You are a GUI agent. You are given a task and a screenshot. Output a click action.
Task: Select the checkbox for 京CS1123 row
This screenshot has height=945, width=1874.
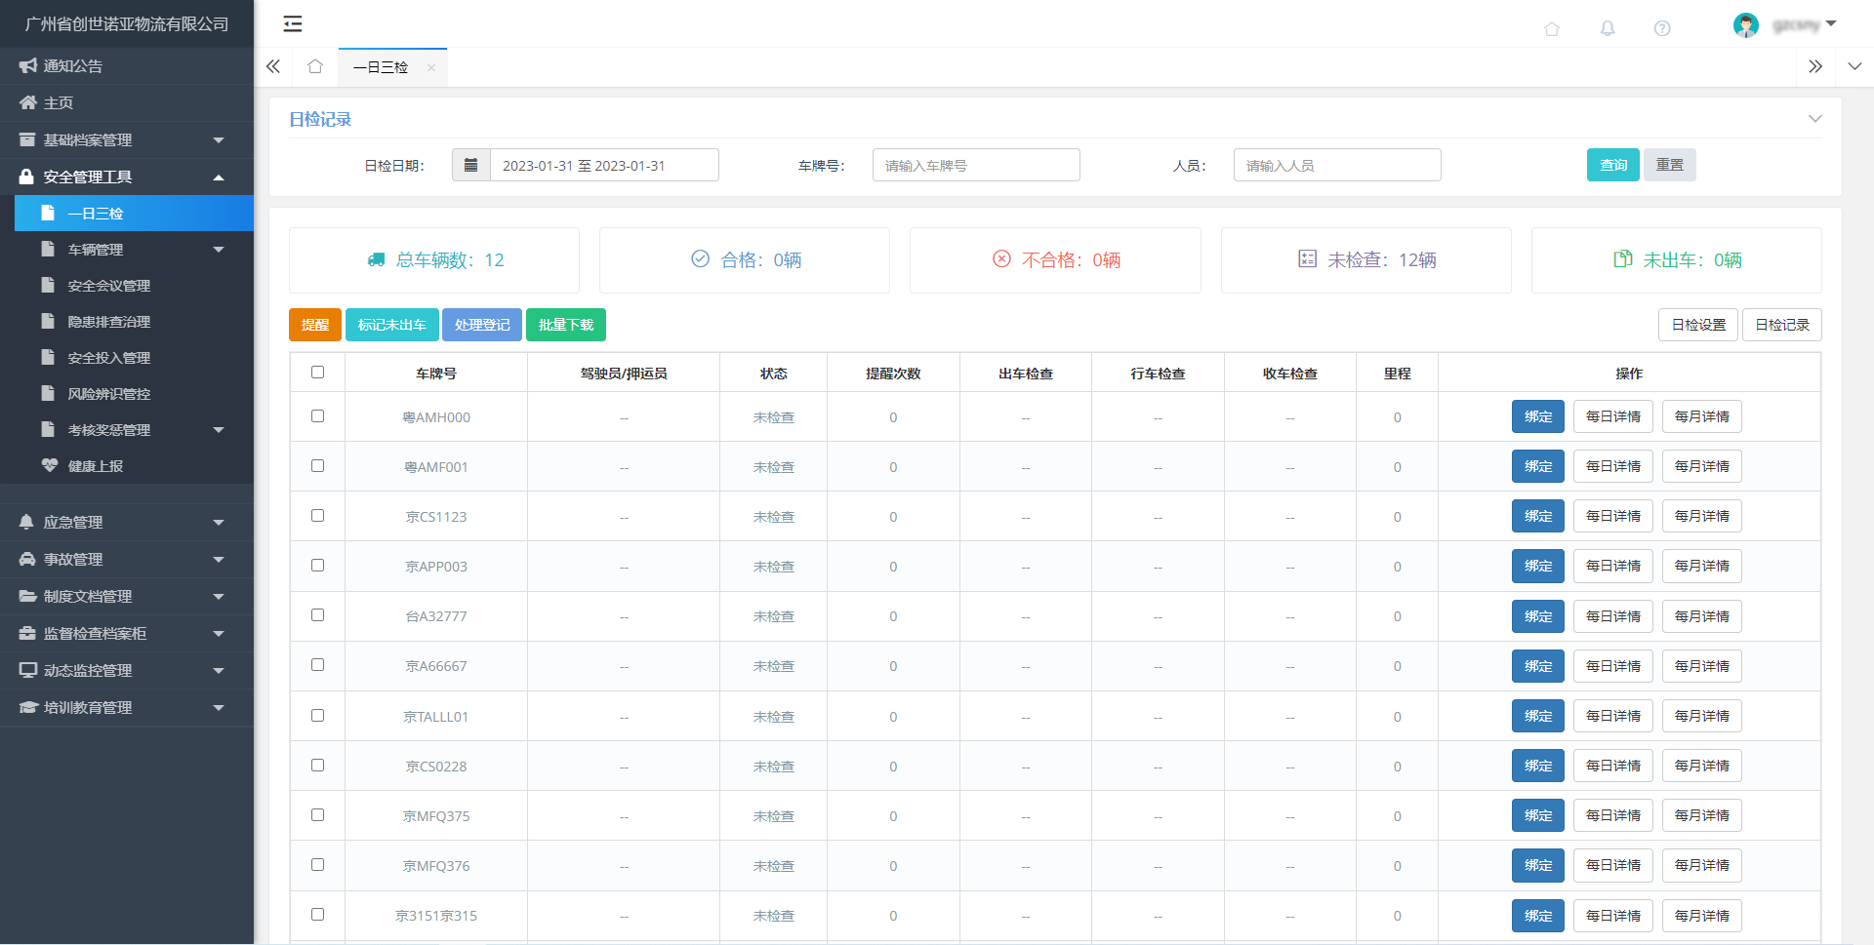pos(317,516)
